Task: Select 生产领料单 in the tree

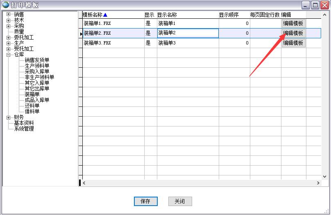Action: [x=37, y=66]
